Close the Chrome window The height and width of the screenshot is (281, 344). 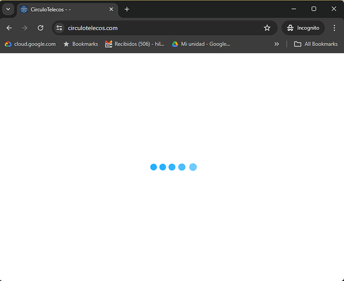pos(334,9)
